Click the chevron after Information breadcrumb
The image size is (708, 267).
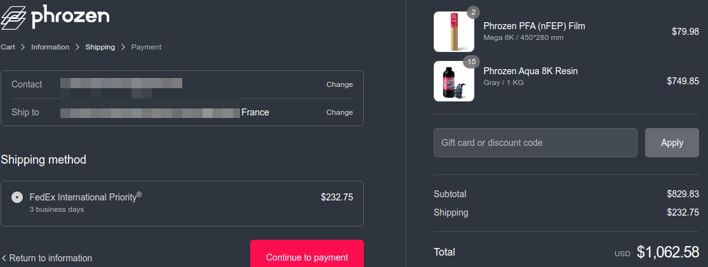pos(77,47)
